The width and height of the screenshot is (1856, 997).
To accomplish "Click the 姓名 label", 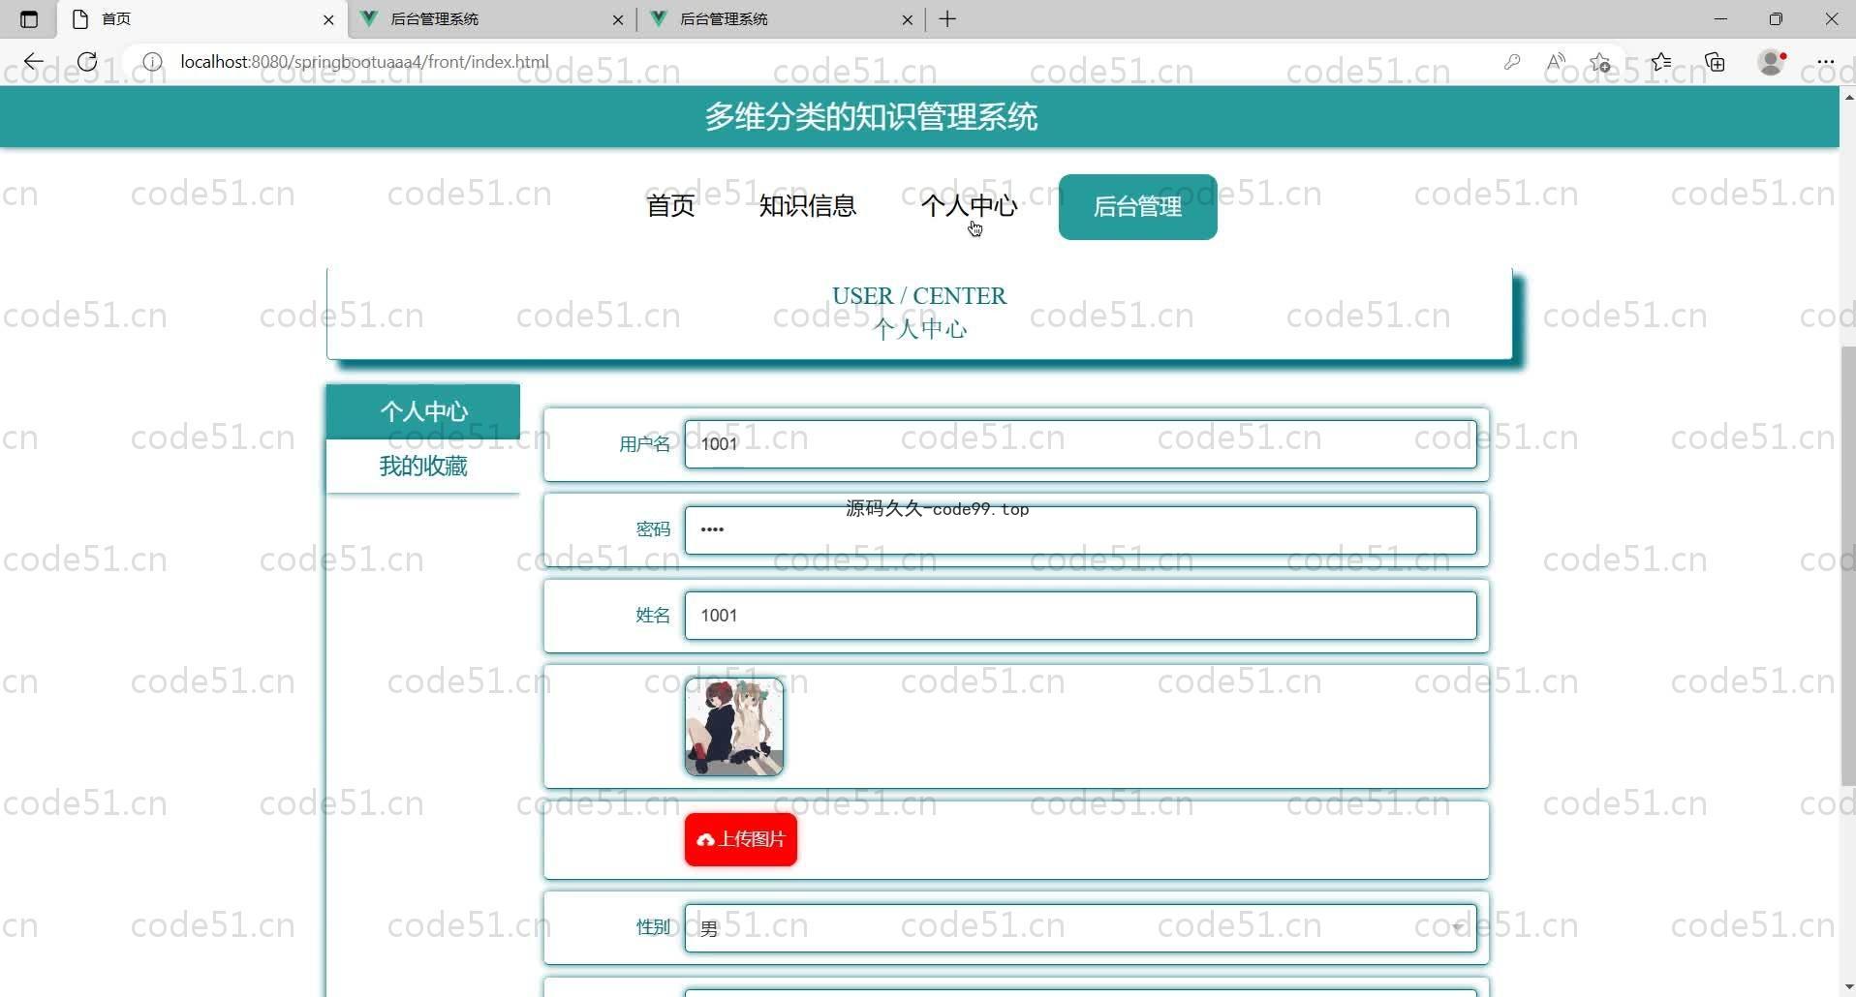I will click(653, 616).
